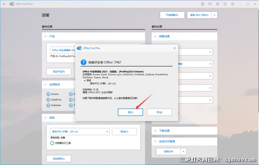Image resolution: width=259 pixels, height=165 pixels.
Task: Click the 开始部署(D) button
Action: (x=172, y=15)
